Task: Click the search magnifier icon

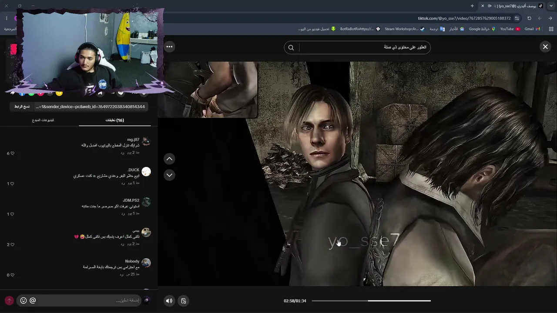Action: coord(291,48)
